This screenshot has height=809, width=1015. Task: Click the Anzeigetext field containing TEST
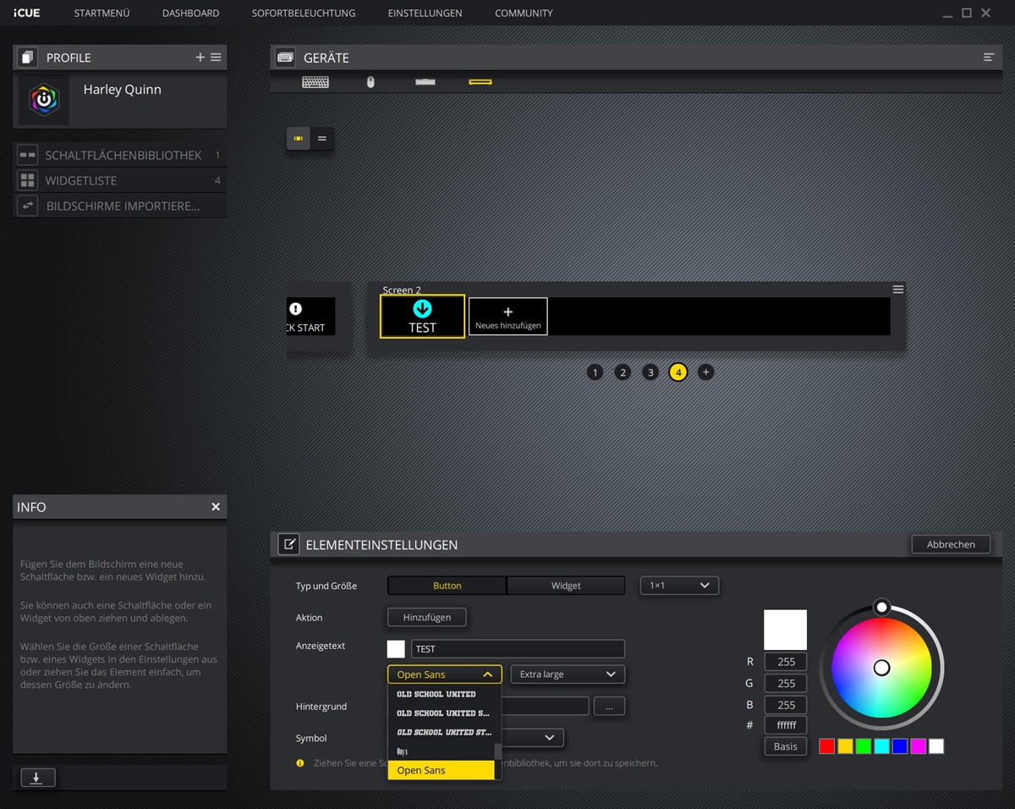pos(518,649)
